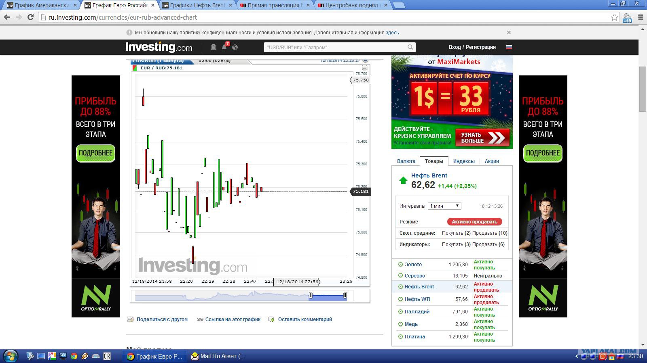
Task: Click the Поделиться с другом link
Action: (162, 319)
